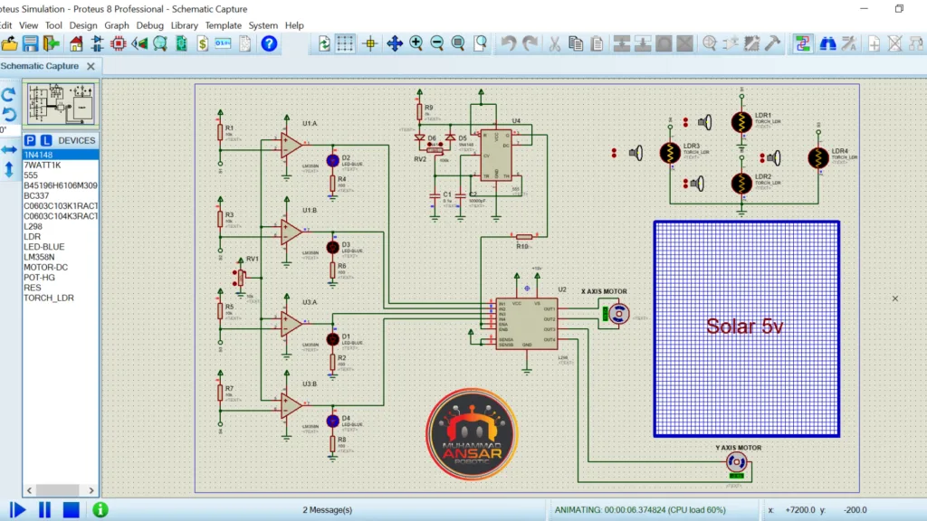
Task: Click the Undo arrow icon
Action: click(509, 43)
